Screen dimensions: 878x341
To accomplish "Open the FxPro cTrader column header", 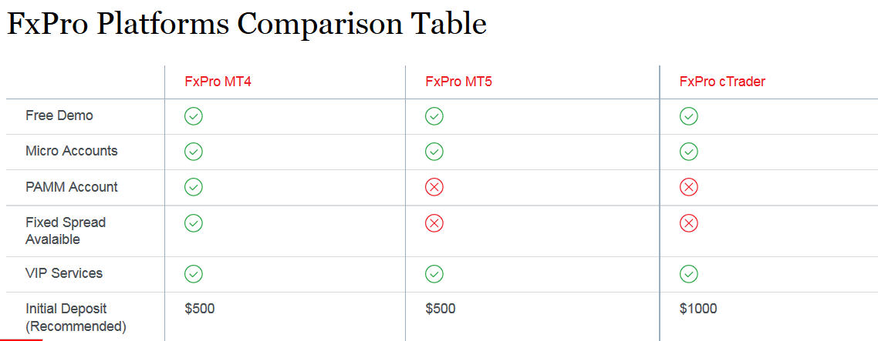I will pos(722,82).
